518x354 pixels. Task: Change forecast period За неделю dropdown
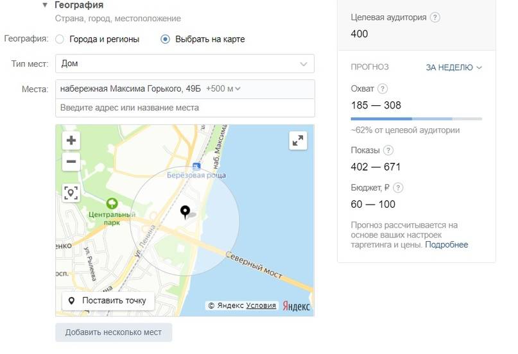click(454, 67)
